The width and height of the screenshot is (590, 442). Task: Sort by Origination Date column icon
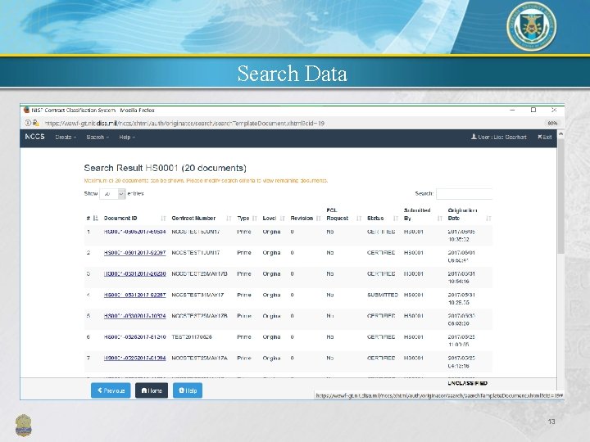pos(488,219)
